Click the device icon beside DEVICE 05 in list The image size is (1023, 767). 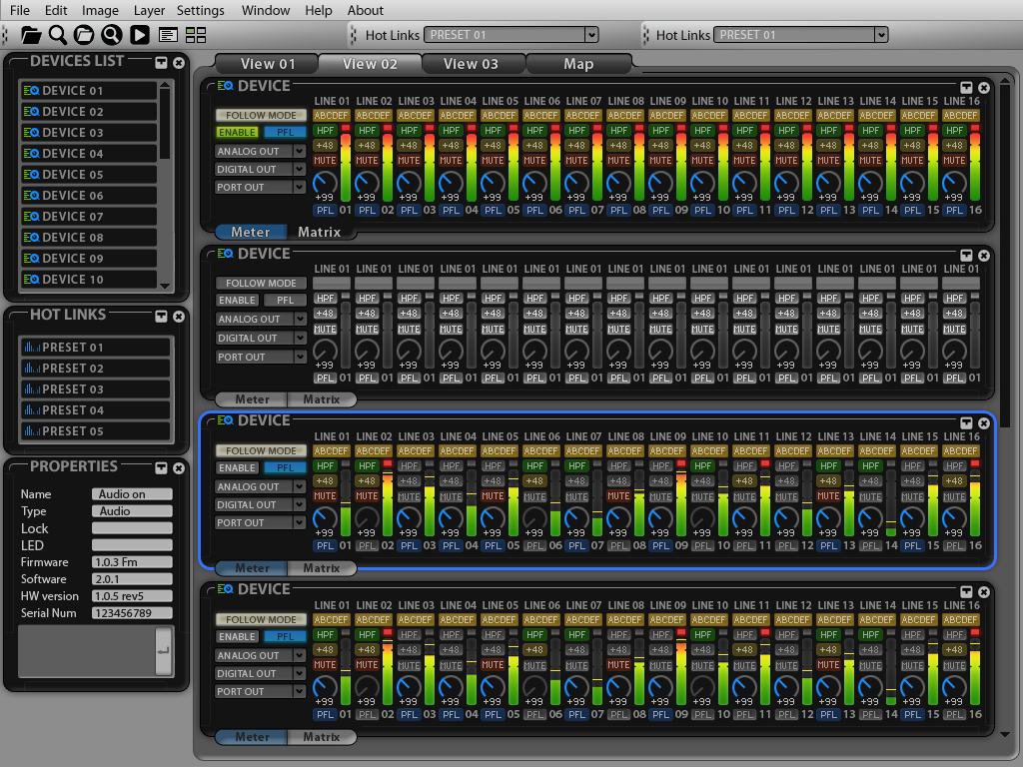coord(31,174)
